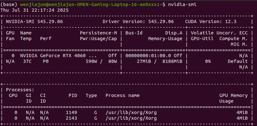Click the 4MiB usage for PID 2143
Image resolution: width=257 pixels, height=126 pixels.
pos(242,118)
